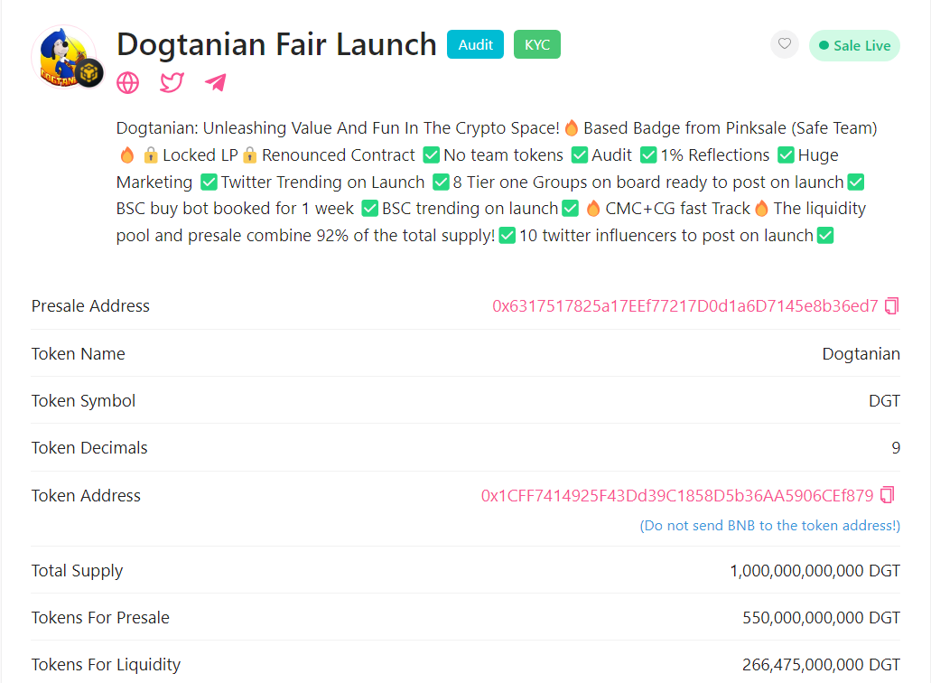931x683 pixels.
Task: Copy the presale address with copy icon
Action: (x=892, y=306)
